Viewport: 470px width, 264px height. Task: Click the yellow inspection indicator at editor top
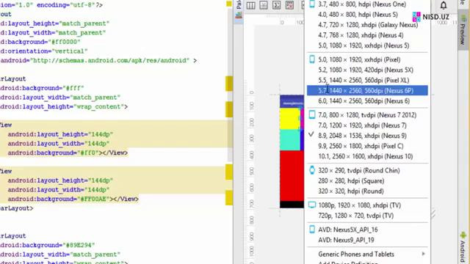pos(229,4)
